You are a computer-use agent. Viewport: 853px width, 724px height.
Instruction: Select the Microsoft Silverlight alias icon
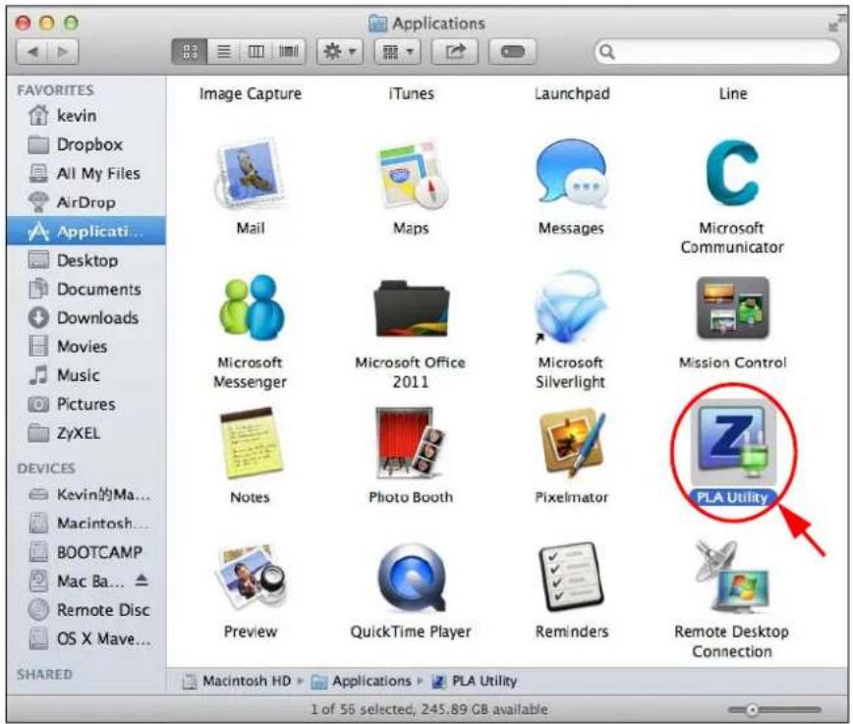point(570,307)
